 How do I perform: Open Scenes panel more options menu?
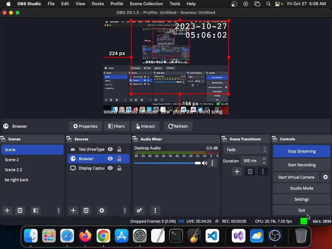pyautogui.click(x=59, y=210)
